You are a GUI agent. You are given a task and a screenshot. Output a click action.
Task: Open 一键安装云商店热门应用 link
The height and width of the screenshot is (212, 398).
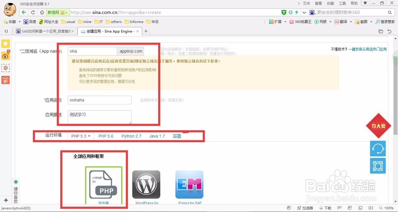coord(367,49)
